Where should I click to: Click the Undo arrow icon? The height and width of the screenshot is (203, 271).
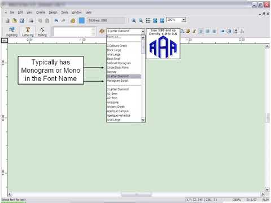point(56,20)
